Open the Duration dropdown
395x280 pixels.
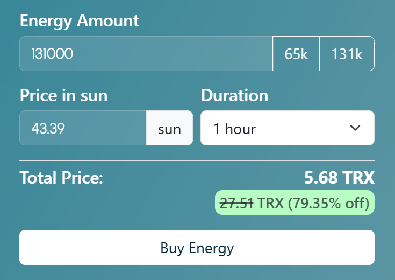(287, 128)
